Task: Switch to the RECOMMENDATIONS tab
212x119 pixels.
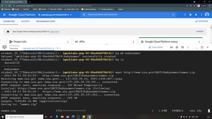Action: 46,21
